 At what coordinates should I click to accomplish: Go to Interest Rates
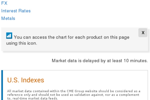pos(16,11)
